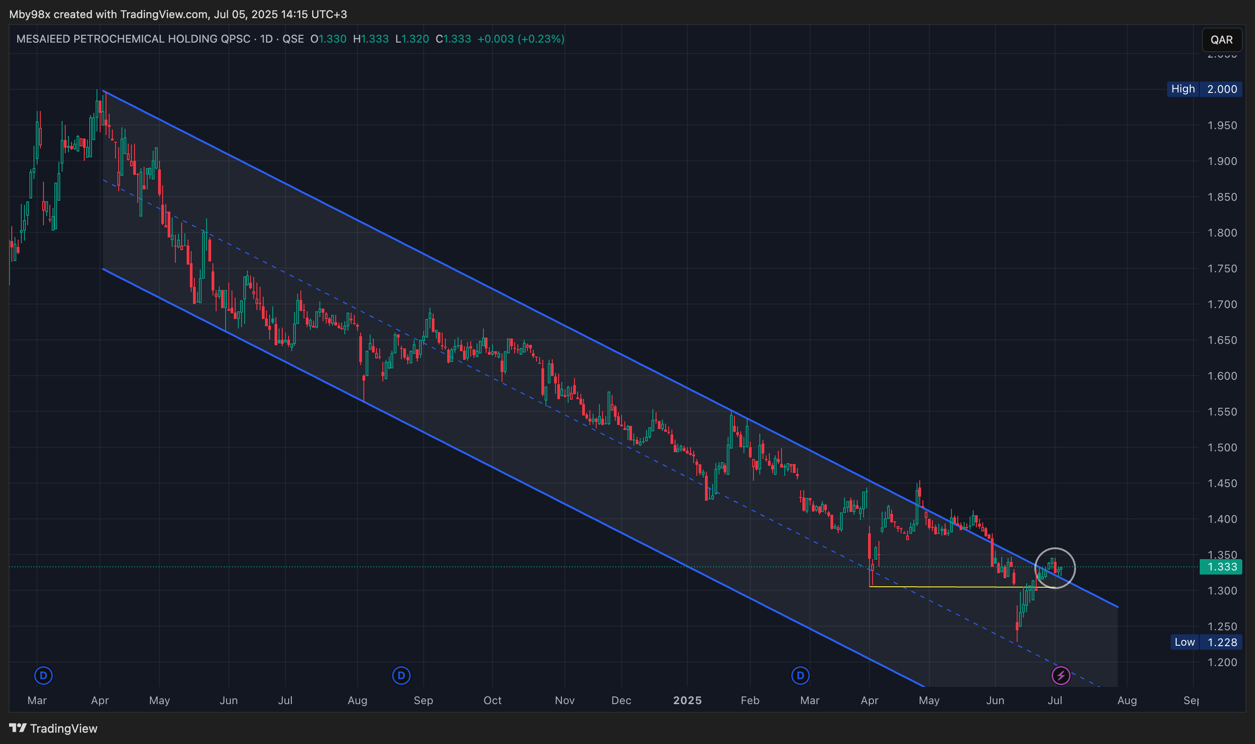Click the close value C1.333

tap(453, 39)
